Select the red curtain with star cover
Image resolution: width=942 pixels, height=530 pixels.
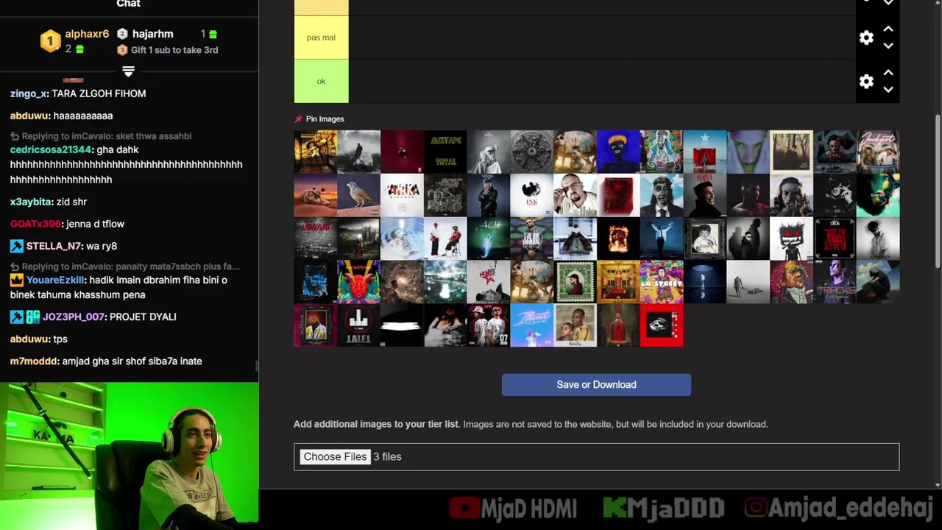(x=705, y=152)
